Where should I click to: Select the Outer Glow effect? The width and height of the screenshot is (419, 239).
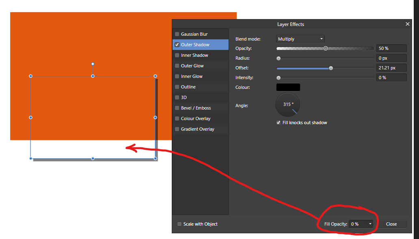click(192, 66)
